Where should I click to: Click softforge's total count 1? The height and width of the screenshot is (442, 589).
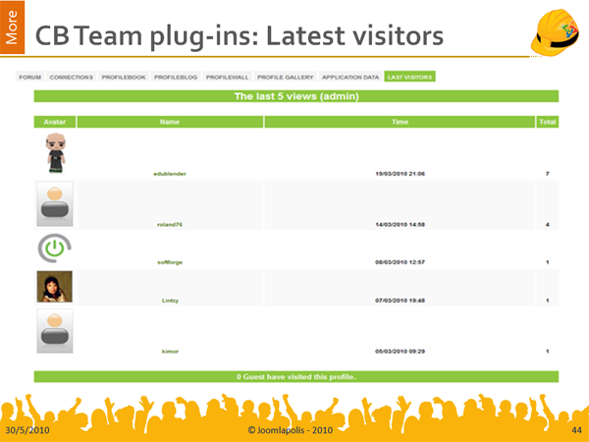tap(548, 262)
